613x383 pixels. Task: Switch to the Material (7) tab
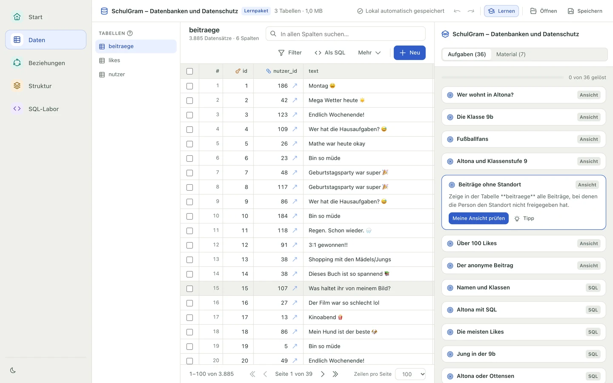click(511, 54)
